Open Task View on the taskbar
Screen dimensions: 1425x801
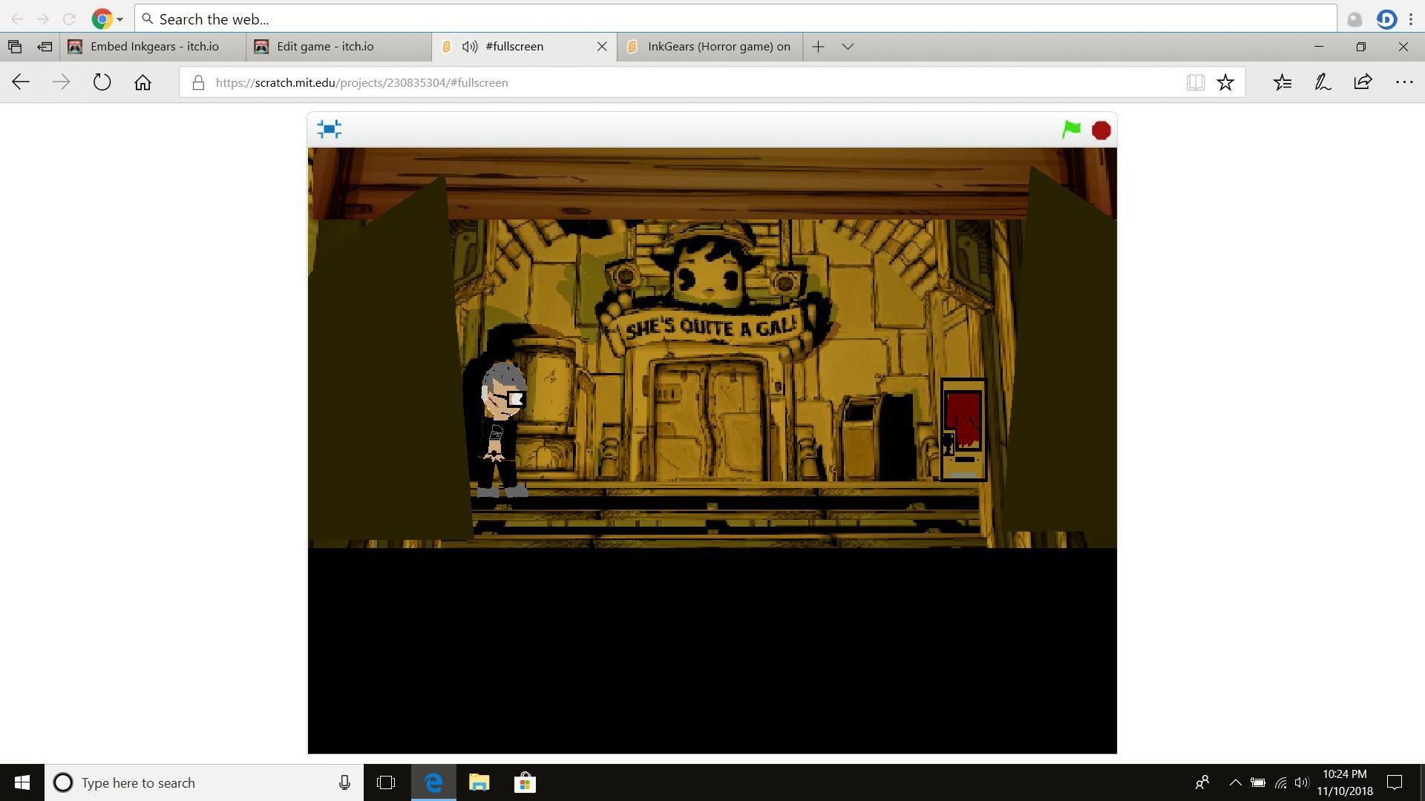[386, 782]
